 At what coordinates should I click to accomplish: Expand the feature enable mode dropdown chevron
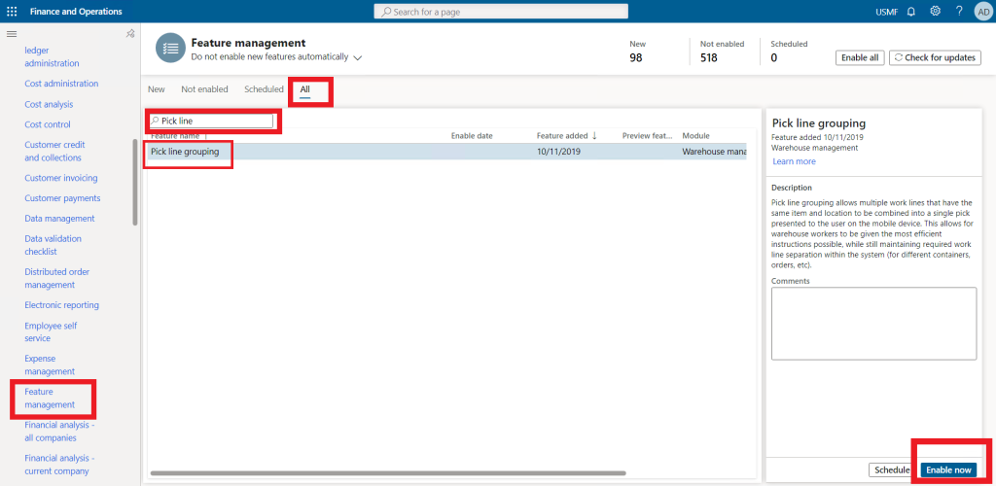(x=358, y=57)
